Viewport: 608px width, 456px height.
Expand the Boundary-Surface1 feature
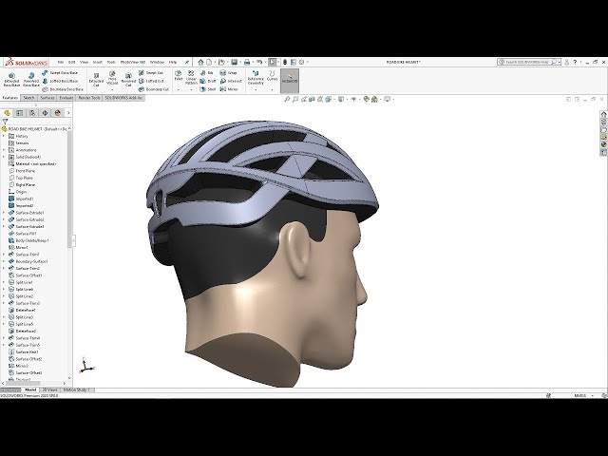click(4, 261)
